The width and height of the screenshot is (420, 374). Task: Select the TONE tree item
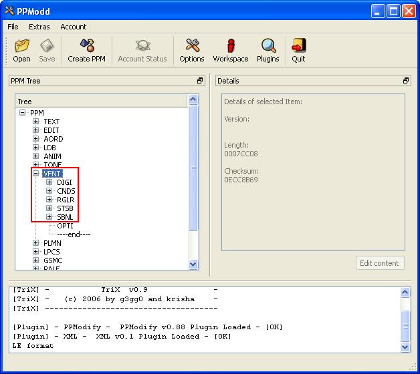tap(53, 165)
